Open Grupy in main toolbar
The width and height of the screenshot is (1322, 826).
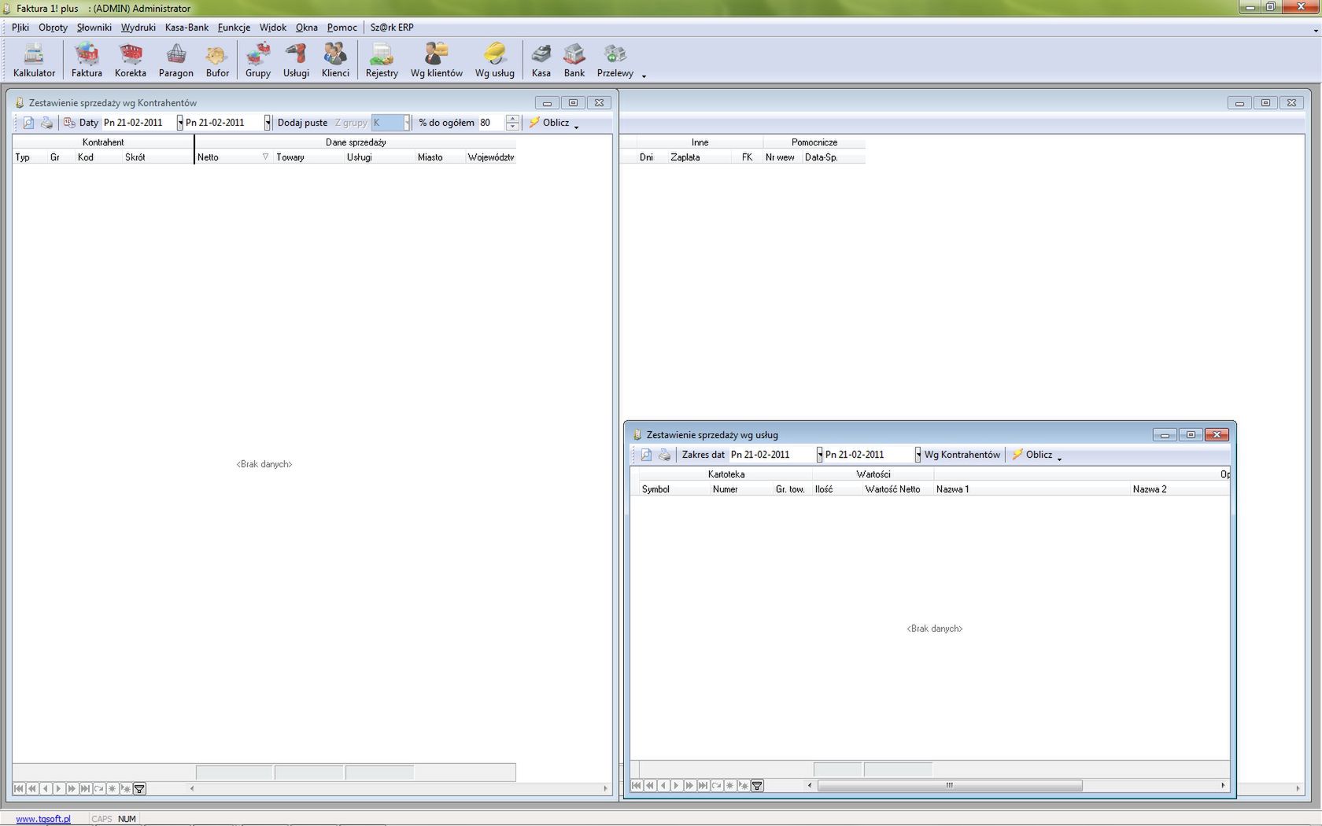coord(258,61)
